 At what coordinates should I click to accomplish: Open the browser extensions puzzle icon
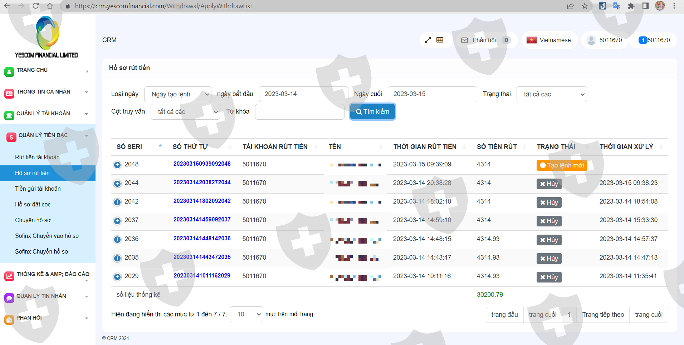pyautogui.click(x=631, y=6)
